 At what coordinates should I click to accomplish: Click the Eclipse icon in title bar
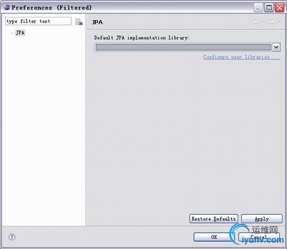tap(6, 7)
